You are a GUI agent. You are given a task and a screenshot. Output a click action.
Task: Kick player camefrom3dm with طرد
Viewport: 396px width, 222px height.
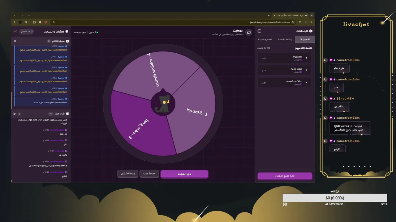point(263,83)
